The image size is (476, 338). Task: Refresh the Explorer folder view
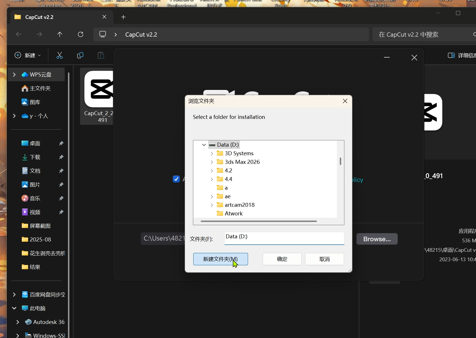(x=81, y=34)
